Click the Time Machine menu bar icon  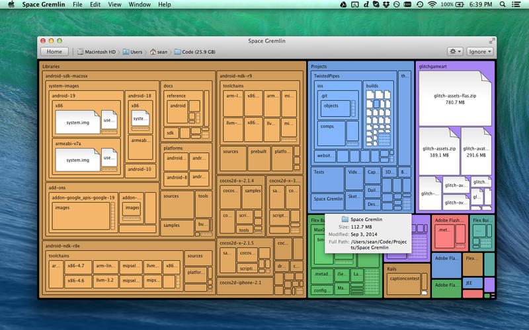(x=419, y=5)
